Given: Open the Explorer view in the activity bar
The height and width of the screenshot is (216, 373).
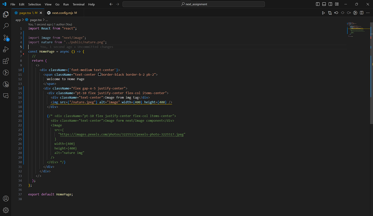Looking at the screenshot, I should [6, 14].
